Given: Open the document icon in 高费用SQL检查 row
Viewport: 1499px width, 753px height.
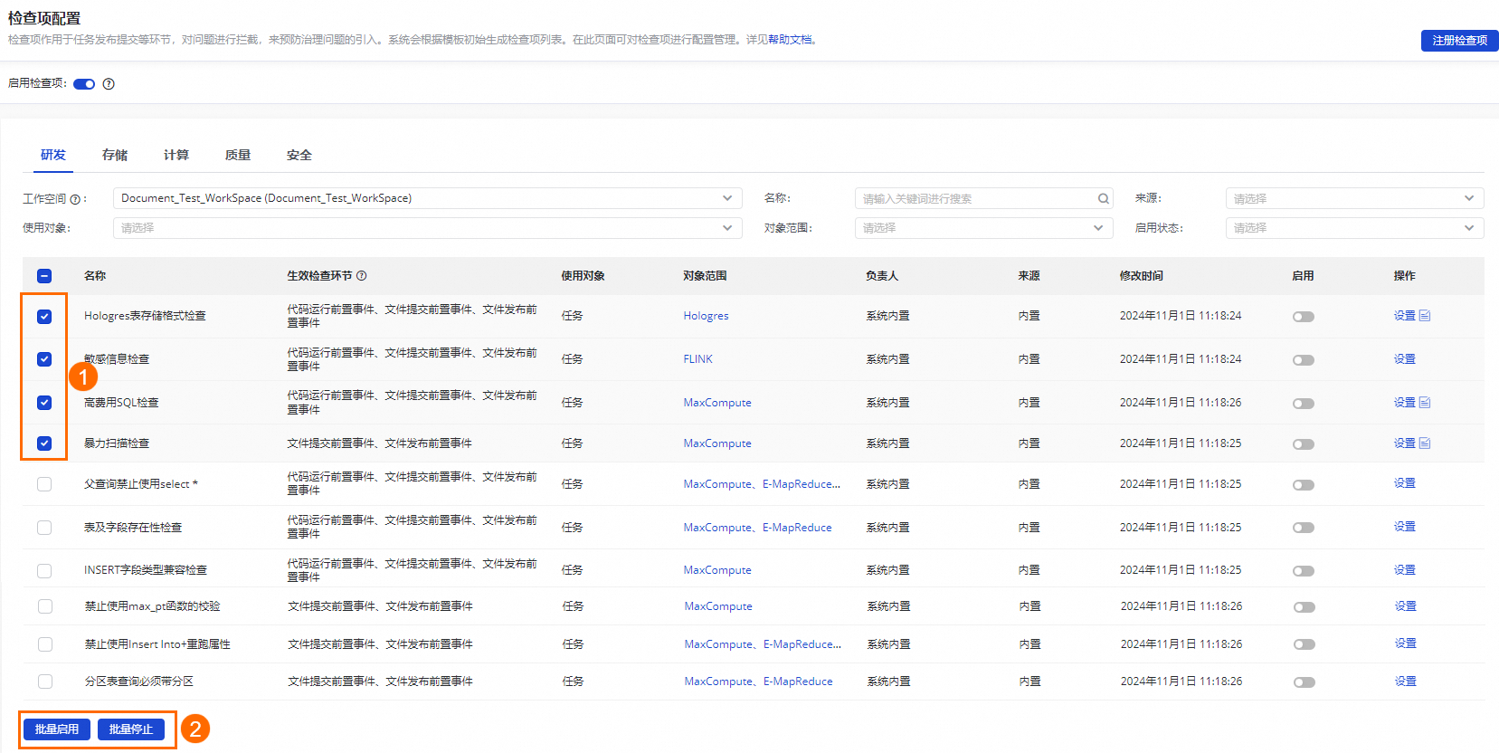Looking at the screenshot, I should (1425, 403).
